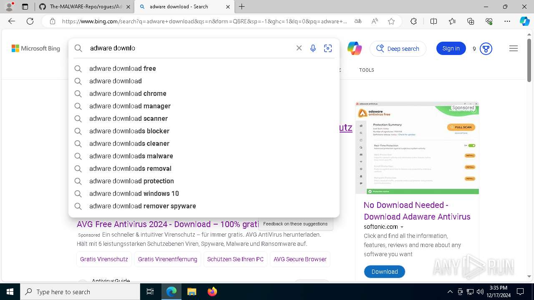Click Gratis Virenentfernung link button
Viewport: 534px width, 300px height.
tap(168, 259)
